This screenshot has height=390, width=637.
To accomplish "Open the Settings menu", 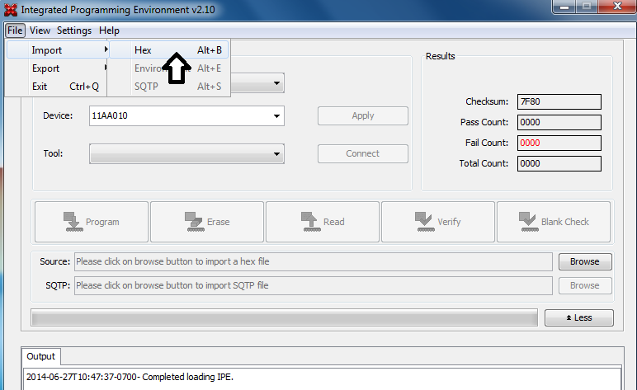I will (74, 31).
